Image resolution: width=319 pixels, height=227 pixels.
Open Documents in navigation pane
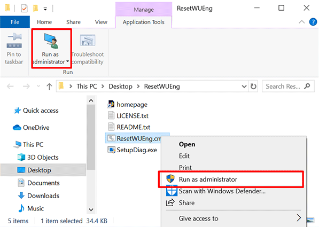[38, 183]
